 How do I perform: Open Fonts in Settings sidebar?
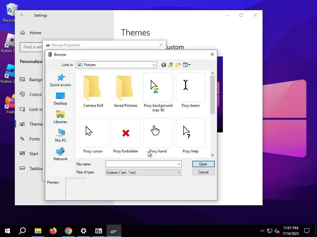pos(30,139)
